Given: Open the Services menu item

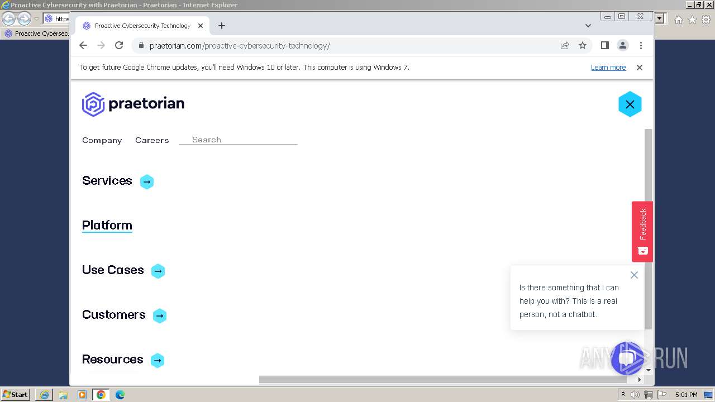Looking at the screenshot, I should pyautogui.click(x=107, y=180).
